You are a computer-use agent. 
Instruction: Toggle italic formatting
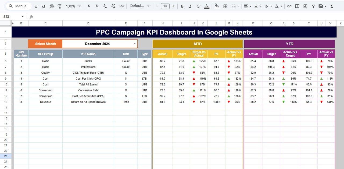(x=190, y=6)
